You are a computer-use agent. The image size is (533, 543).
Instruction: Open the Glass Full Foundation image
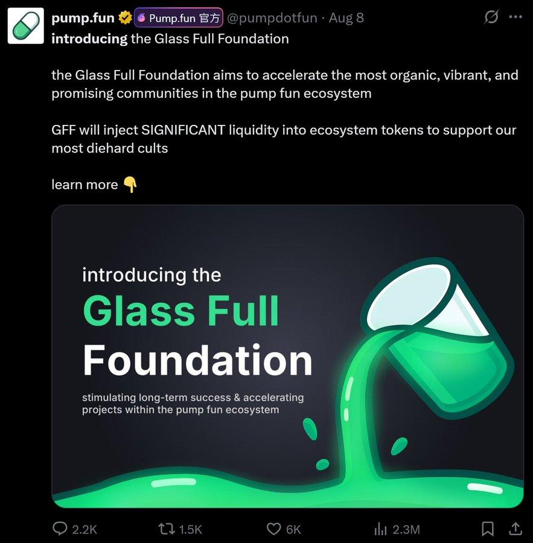tap(287, 356)
